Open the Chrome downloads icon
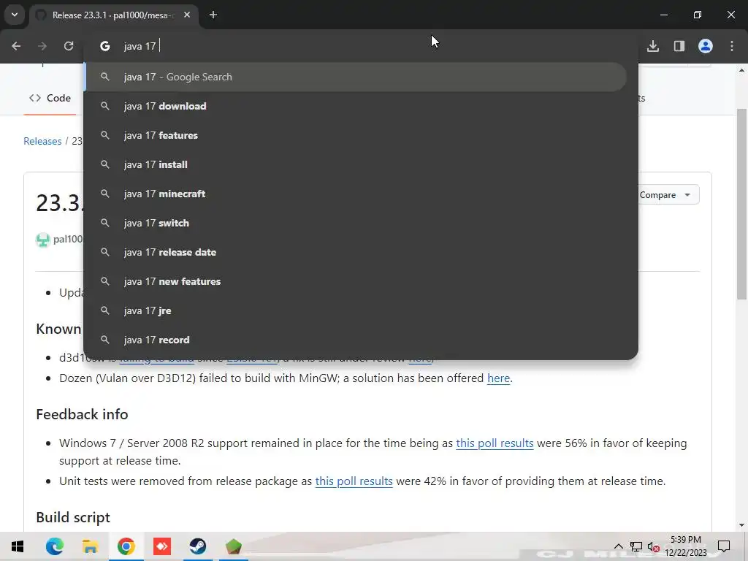Image resolution: width=748 pixels, height=561 pixels. (653, 46)
